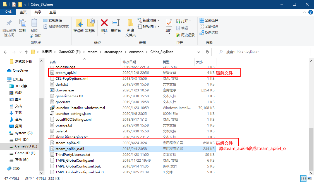Click the Pin to Quick access icon
The width and height of the screenshot is (314, 182).
pyautogui.click(x=9, y=23)
